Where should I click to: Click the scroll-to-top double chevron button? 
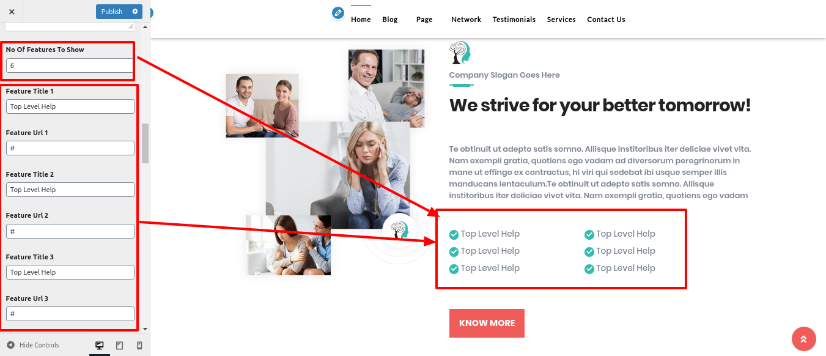click(x=804, y=339)
